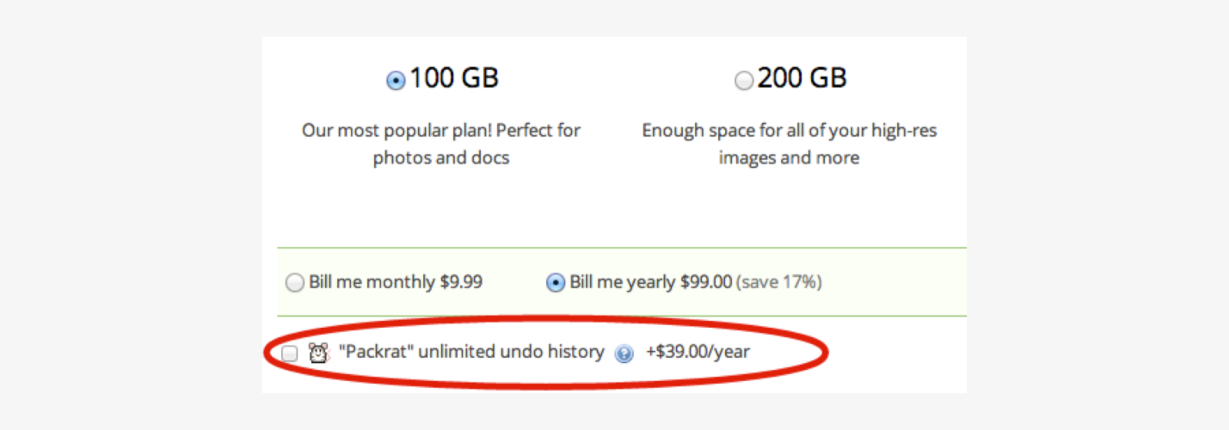
Task: Click the "Bill me monthly" label text
Action: 372,282
